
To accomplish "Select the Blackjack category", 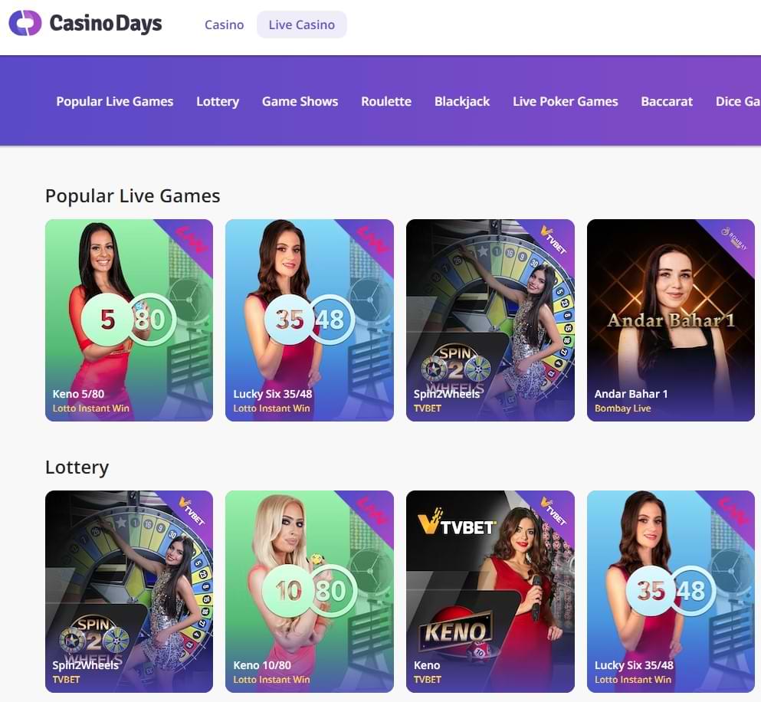I will tap(462, 101).
